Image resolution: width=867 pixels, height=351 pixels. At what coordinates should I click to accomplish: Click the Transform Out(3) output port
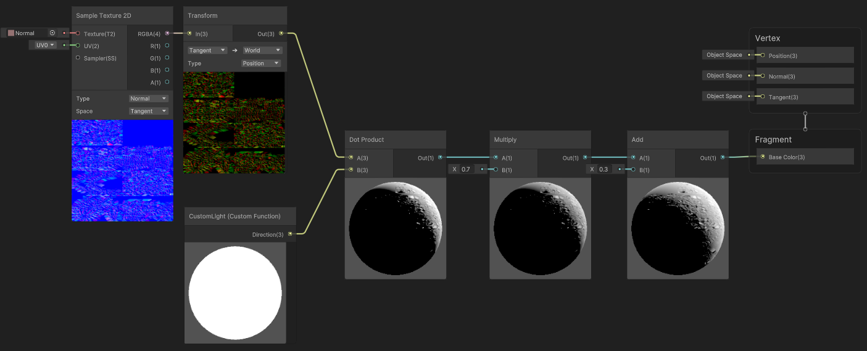[281, 33]
